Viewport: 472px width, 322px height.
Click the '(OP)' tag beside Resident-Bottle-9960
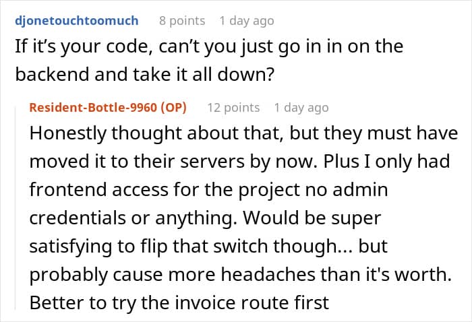(x=173, y=107)
